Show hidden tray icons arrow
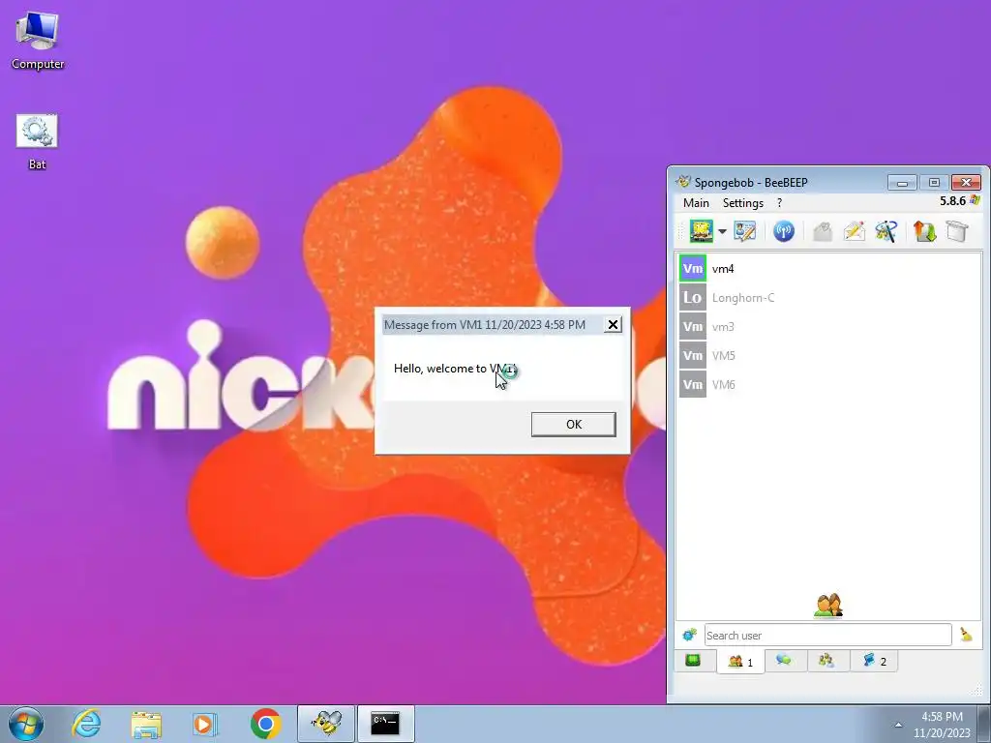Screen dimensions: 991x743 tap(898, 725)
